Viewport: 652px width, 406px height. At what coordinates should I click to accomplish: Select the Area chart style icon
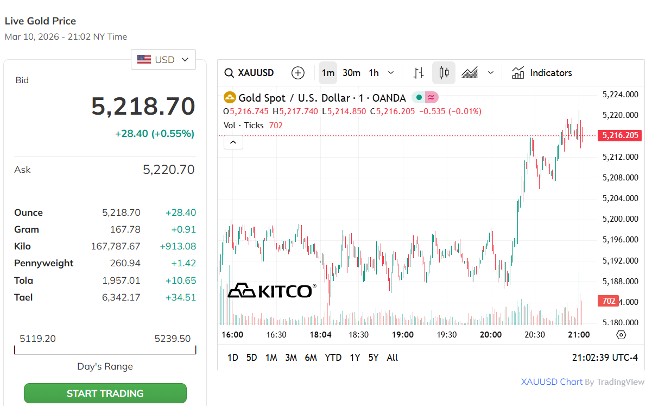(470, 73)
